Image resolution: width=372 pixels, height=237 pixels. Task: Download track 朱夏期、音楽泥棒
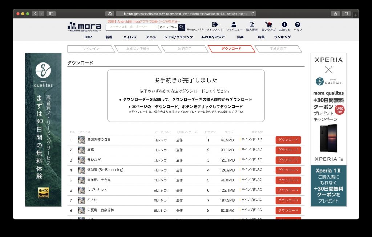[288, 211]
